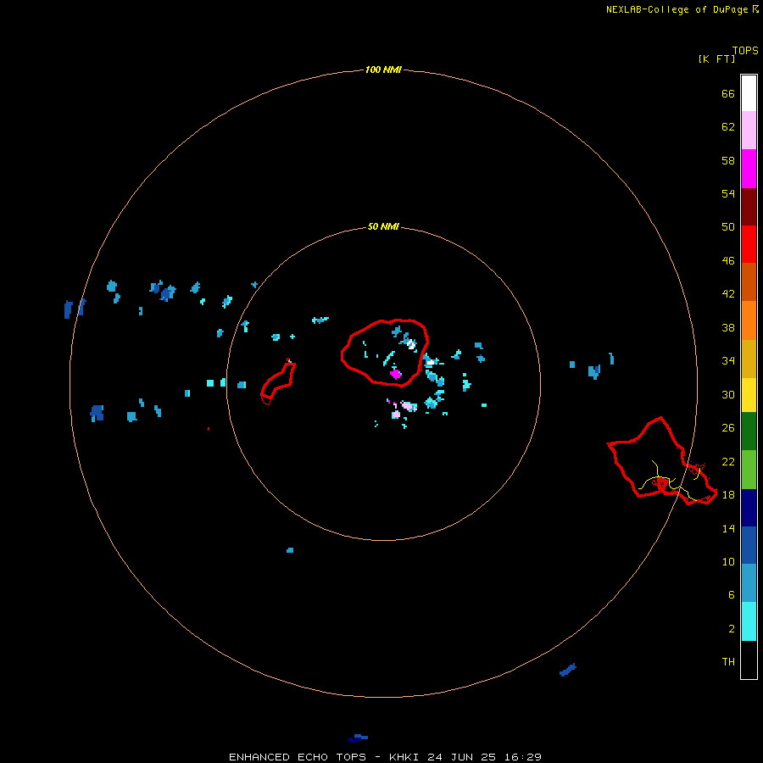
Task: Click the orange 42 kft legend swatch
Action: click(749, 320)
